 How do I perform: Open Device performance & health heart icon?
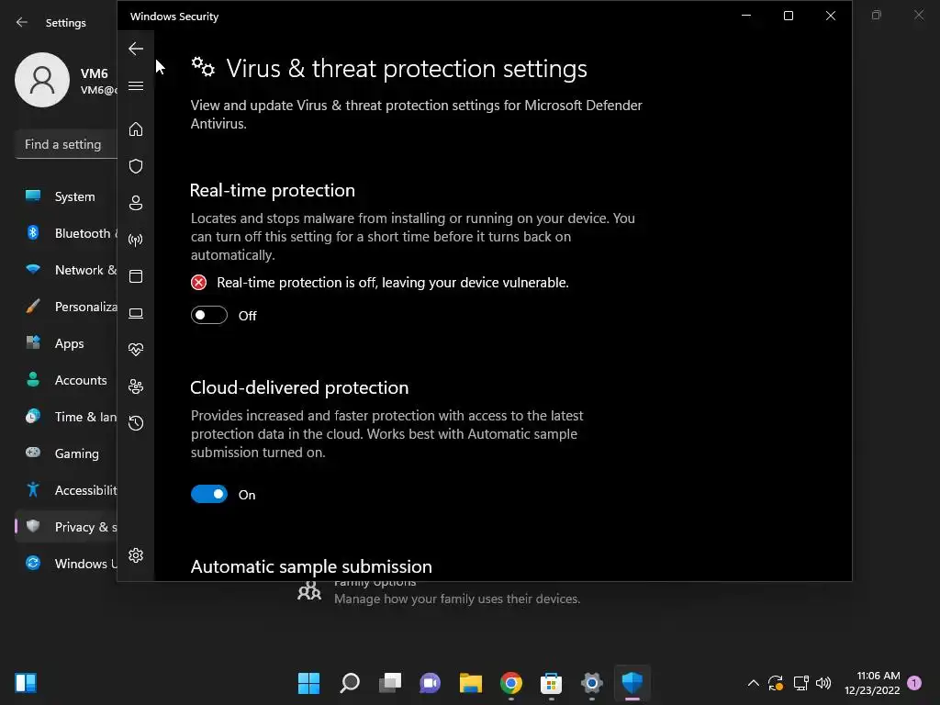pyautogui.click(x=136, y=350)
